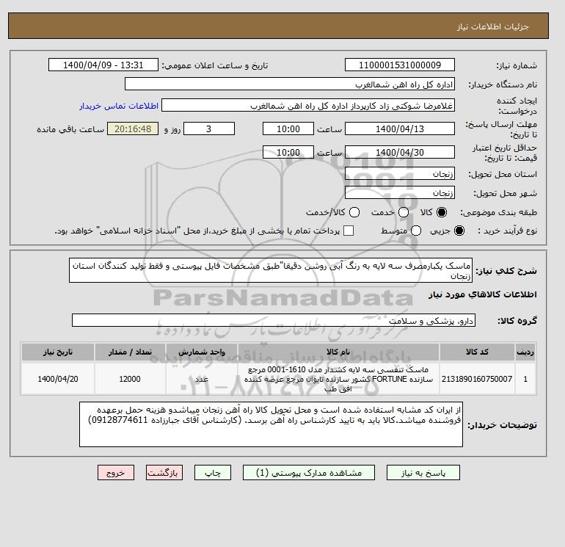The image size is (565, 547).
Task: Click the واحد شمارش column header
Action: (x=202, y=352)
